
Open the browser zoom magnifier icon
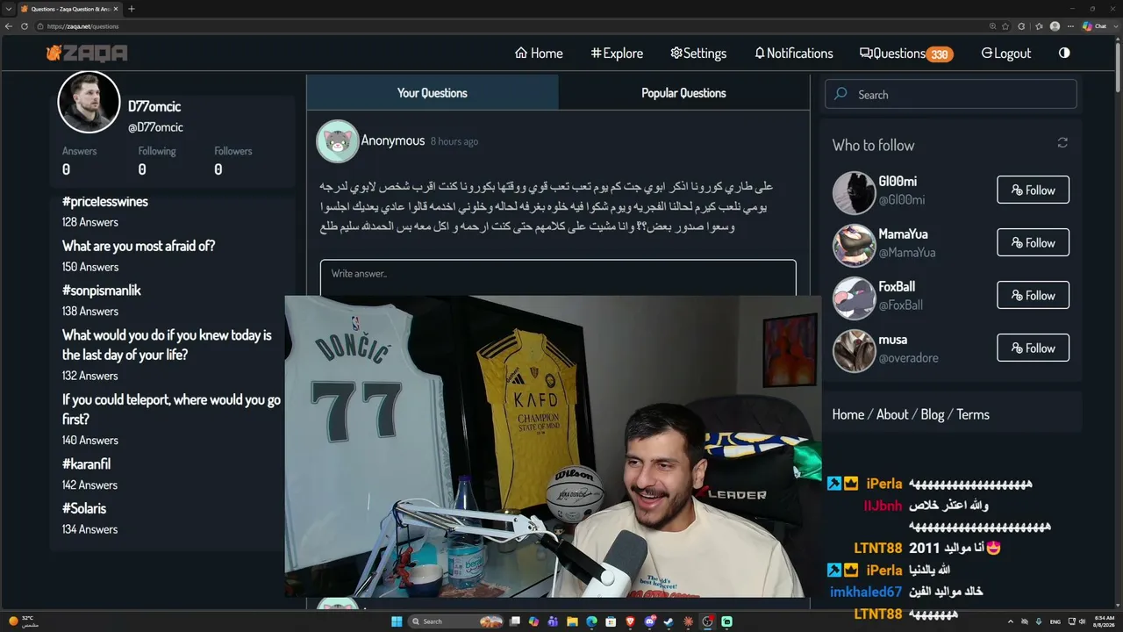[x=992, y=26]
